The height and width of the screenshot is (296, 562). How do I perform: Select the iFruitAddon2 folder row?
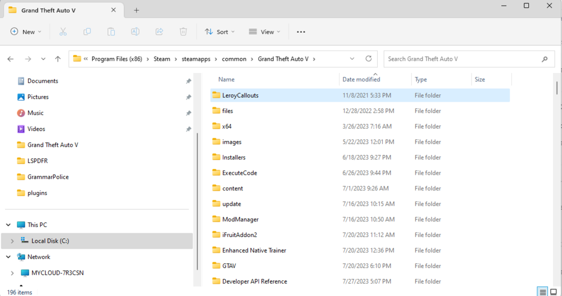coord(360,235)
